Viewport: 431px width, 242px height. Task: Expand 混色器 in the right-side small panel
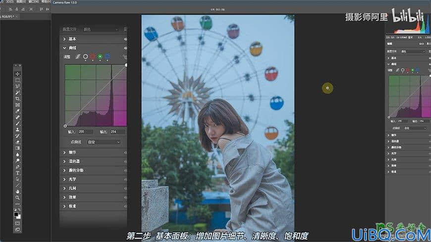388,142
